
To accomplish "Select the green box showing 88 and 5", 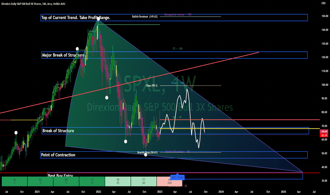I will (x=66, y=182).
